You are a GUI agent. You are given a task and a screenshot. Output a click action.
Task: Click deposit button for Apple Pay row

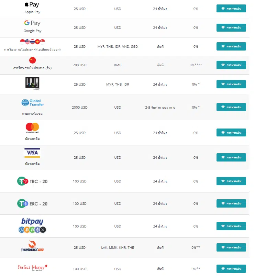coord(231,9)
